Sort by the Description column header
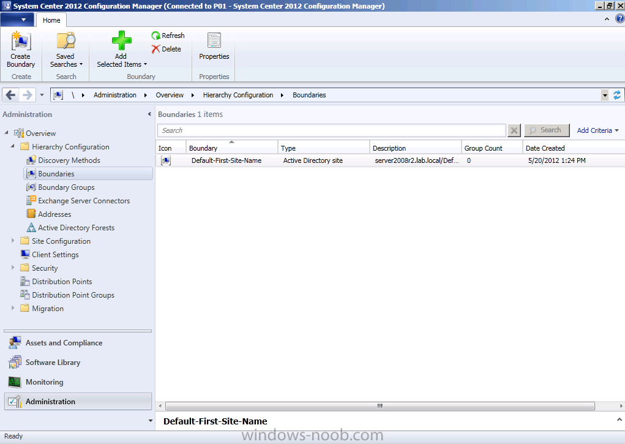 coord(416,148)
